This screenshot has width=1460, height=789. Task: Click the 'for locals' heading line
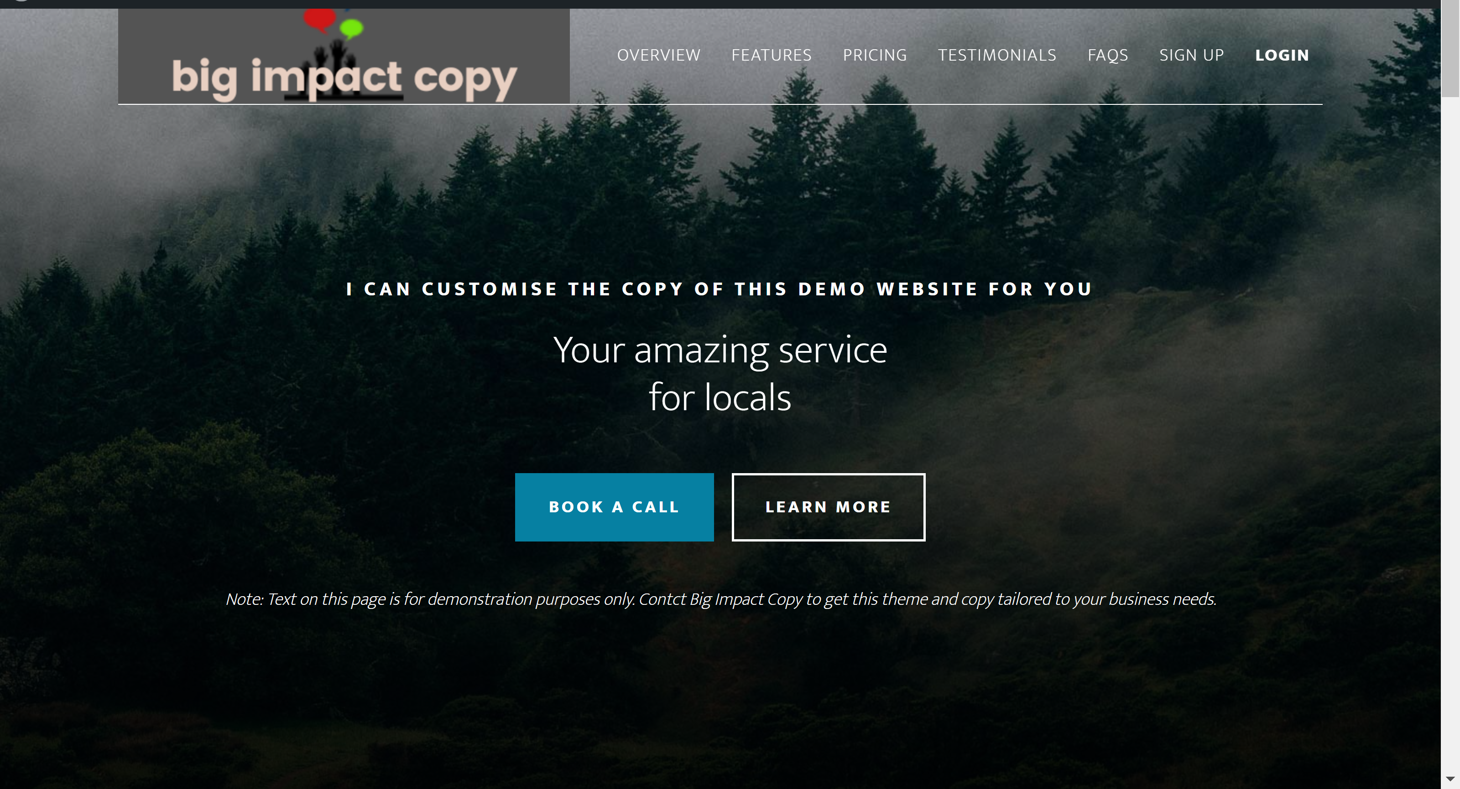pos(720,397)
